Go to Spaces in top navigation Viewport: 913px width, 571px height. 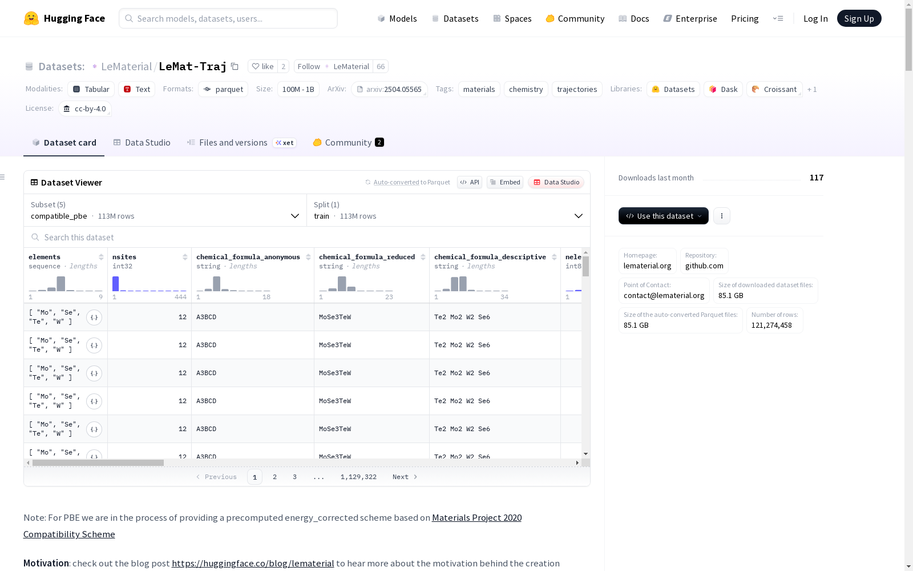point(512,18)
